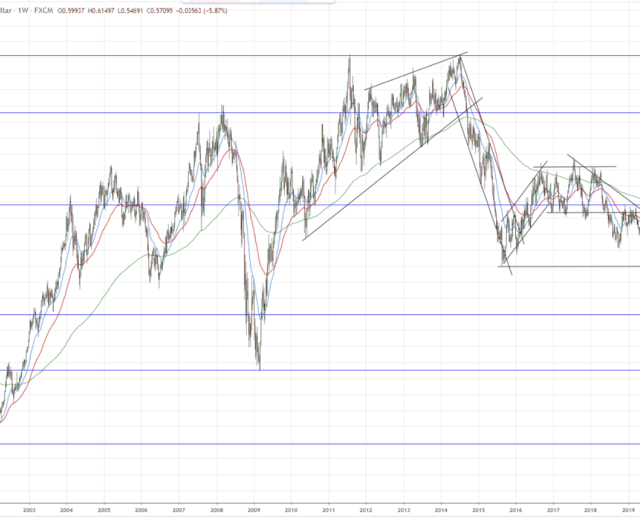Click the 2012 label on time axis
Image resolution: width=640 pixels, height=518 pixels.
click(x=366, y=510)
